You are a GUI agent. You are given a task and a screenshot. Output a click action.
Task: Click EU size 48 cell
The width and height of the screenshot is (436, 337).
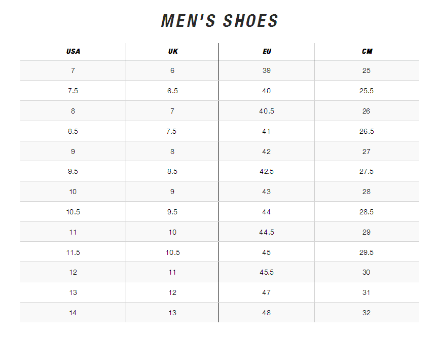(x=267, y=313)
